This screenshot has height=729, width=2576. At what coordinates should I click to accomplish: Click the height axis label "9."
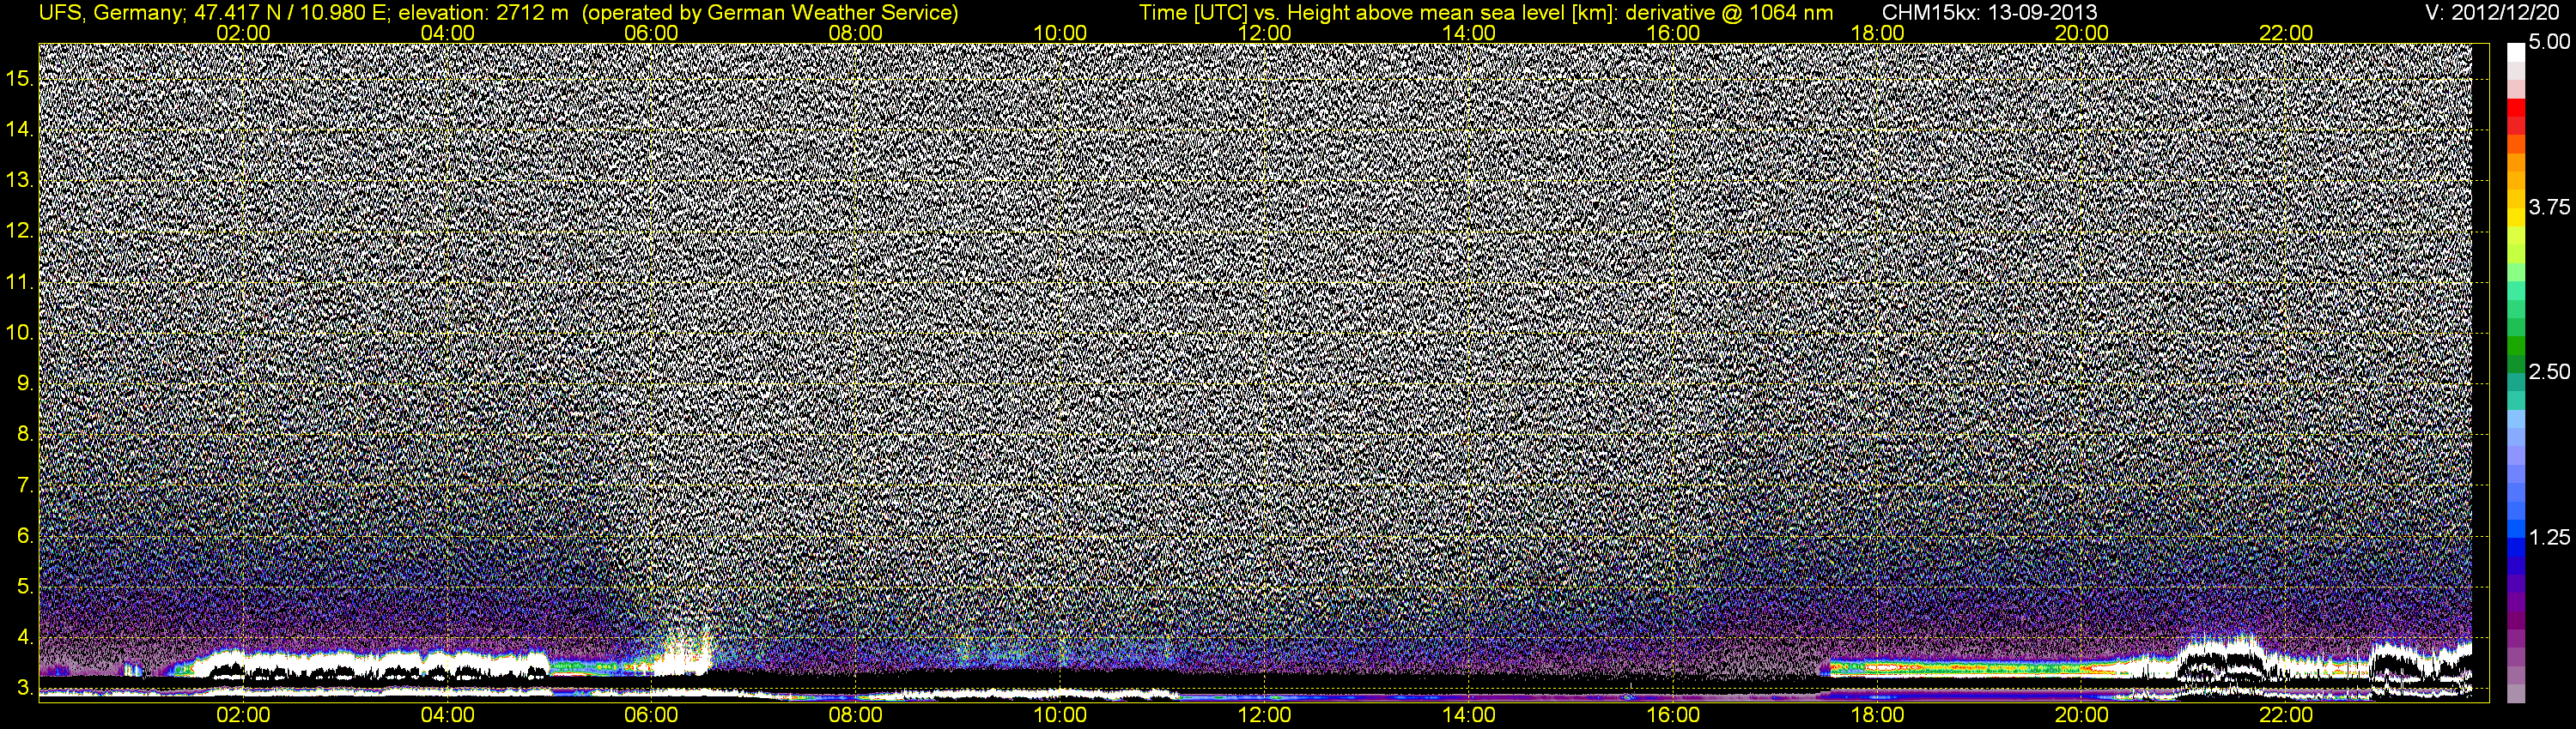click(25, 383)
